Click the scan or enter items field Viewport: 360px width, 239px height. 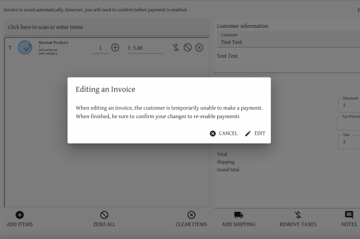click(107, 27)
